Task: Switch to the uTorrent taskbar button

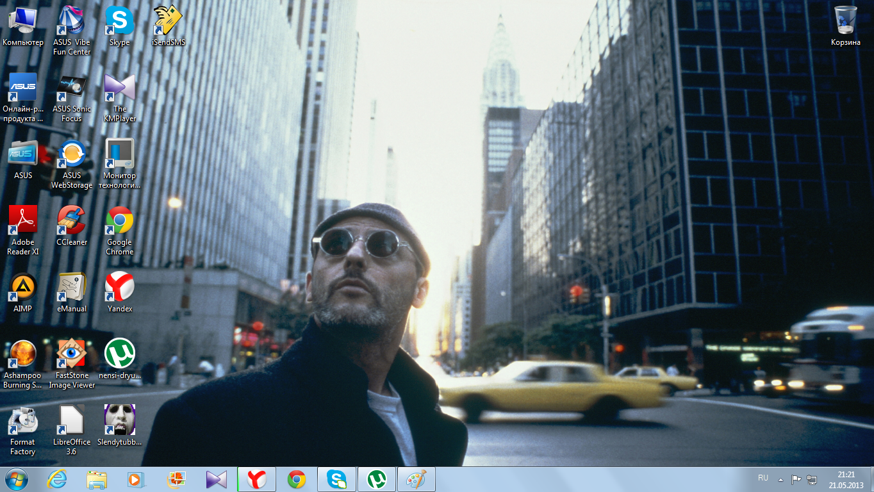Action: click(377, 479)
